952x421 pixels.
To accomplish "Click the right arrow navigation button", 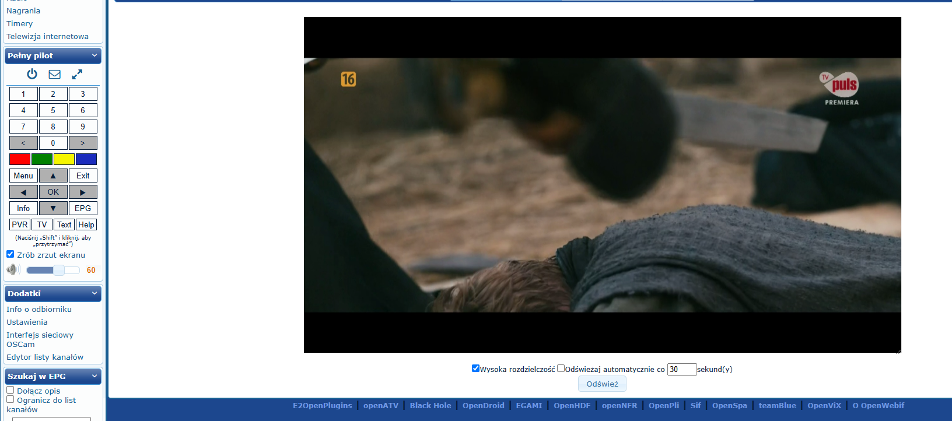I will click(x=83, y=192).
